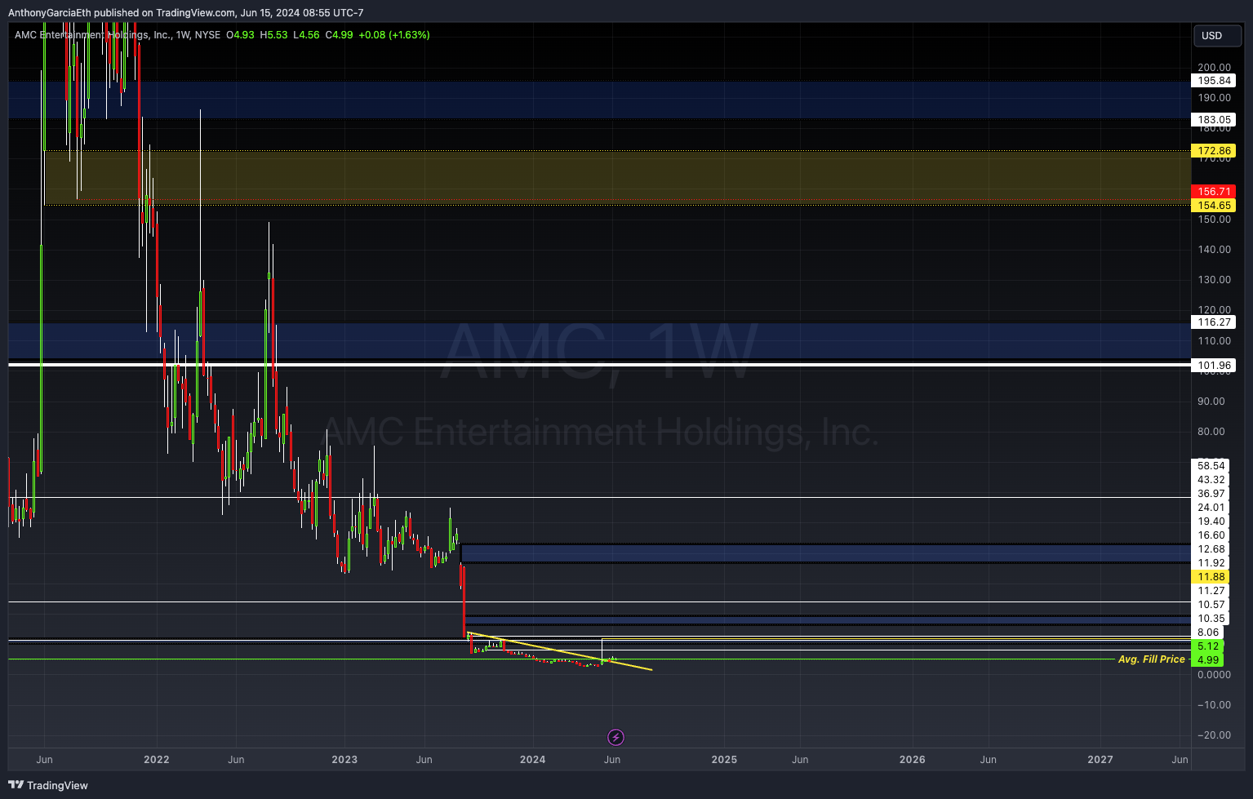Screen dimensions: 1253x799
Task: Click the 2027 label on time axis
Action: (1100, 760)
